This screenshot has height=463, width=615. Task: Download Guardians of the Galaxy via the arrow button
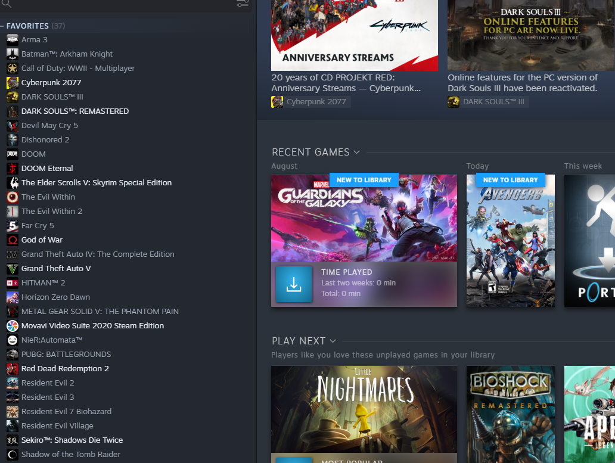294,284
